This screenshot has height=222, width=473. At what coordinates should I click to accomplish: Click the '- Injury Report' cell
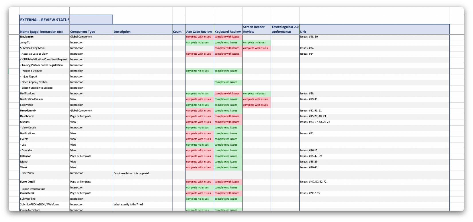pyautogui.click(x=44, y=77)
